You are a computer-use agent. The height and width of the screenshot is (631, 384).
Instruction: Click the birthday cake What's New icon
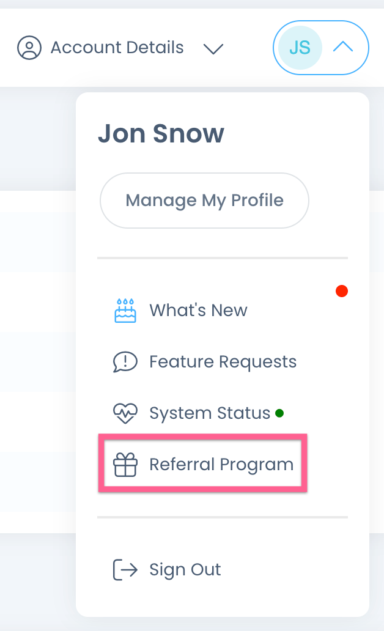pyautogui.click(x=125, y=310)
